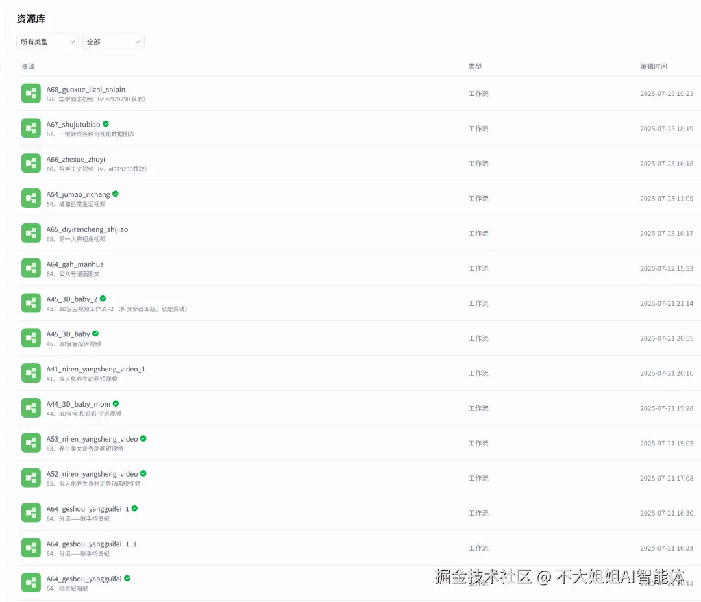Image resolution: width=701 pixels, height=602 pixels.
Task: Click description 68、国学励志视频
Action: 95,99
